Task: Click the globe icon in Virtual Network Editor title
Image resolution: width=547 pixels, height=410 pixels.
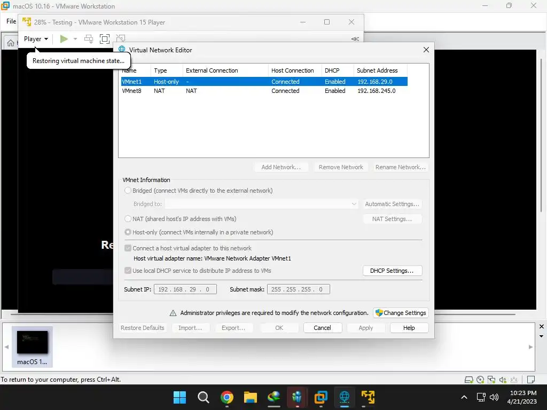Action: 122,49
